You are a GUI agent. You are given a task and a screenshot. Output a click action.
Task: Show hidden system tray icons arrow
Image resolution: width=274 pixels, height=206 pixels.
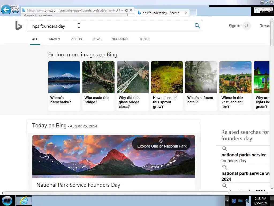[x=227, y=201]
